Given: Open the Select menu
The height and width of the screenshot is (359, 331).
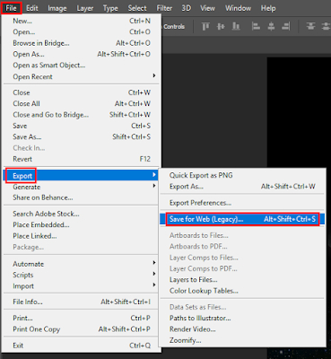Looking at the screenshot, I should [x=137, y=8].
